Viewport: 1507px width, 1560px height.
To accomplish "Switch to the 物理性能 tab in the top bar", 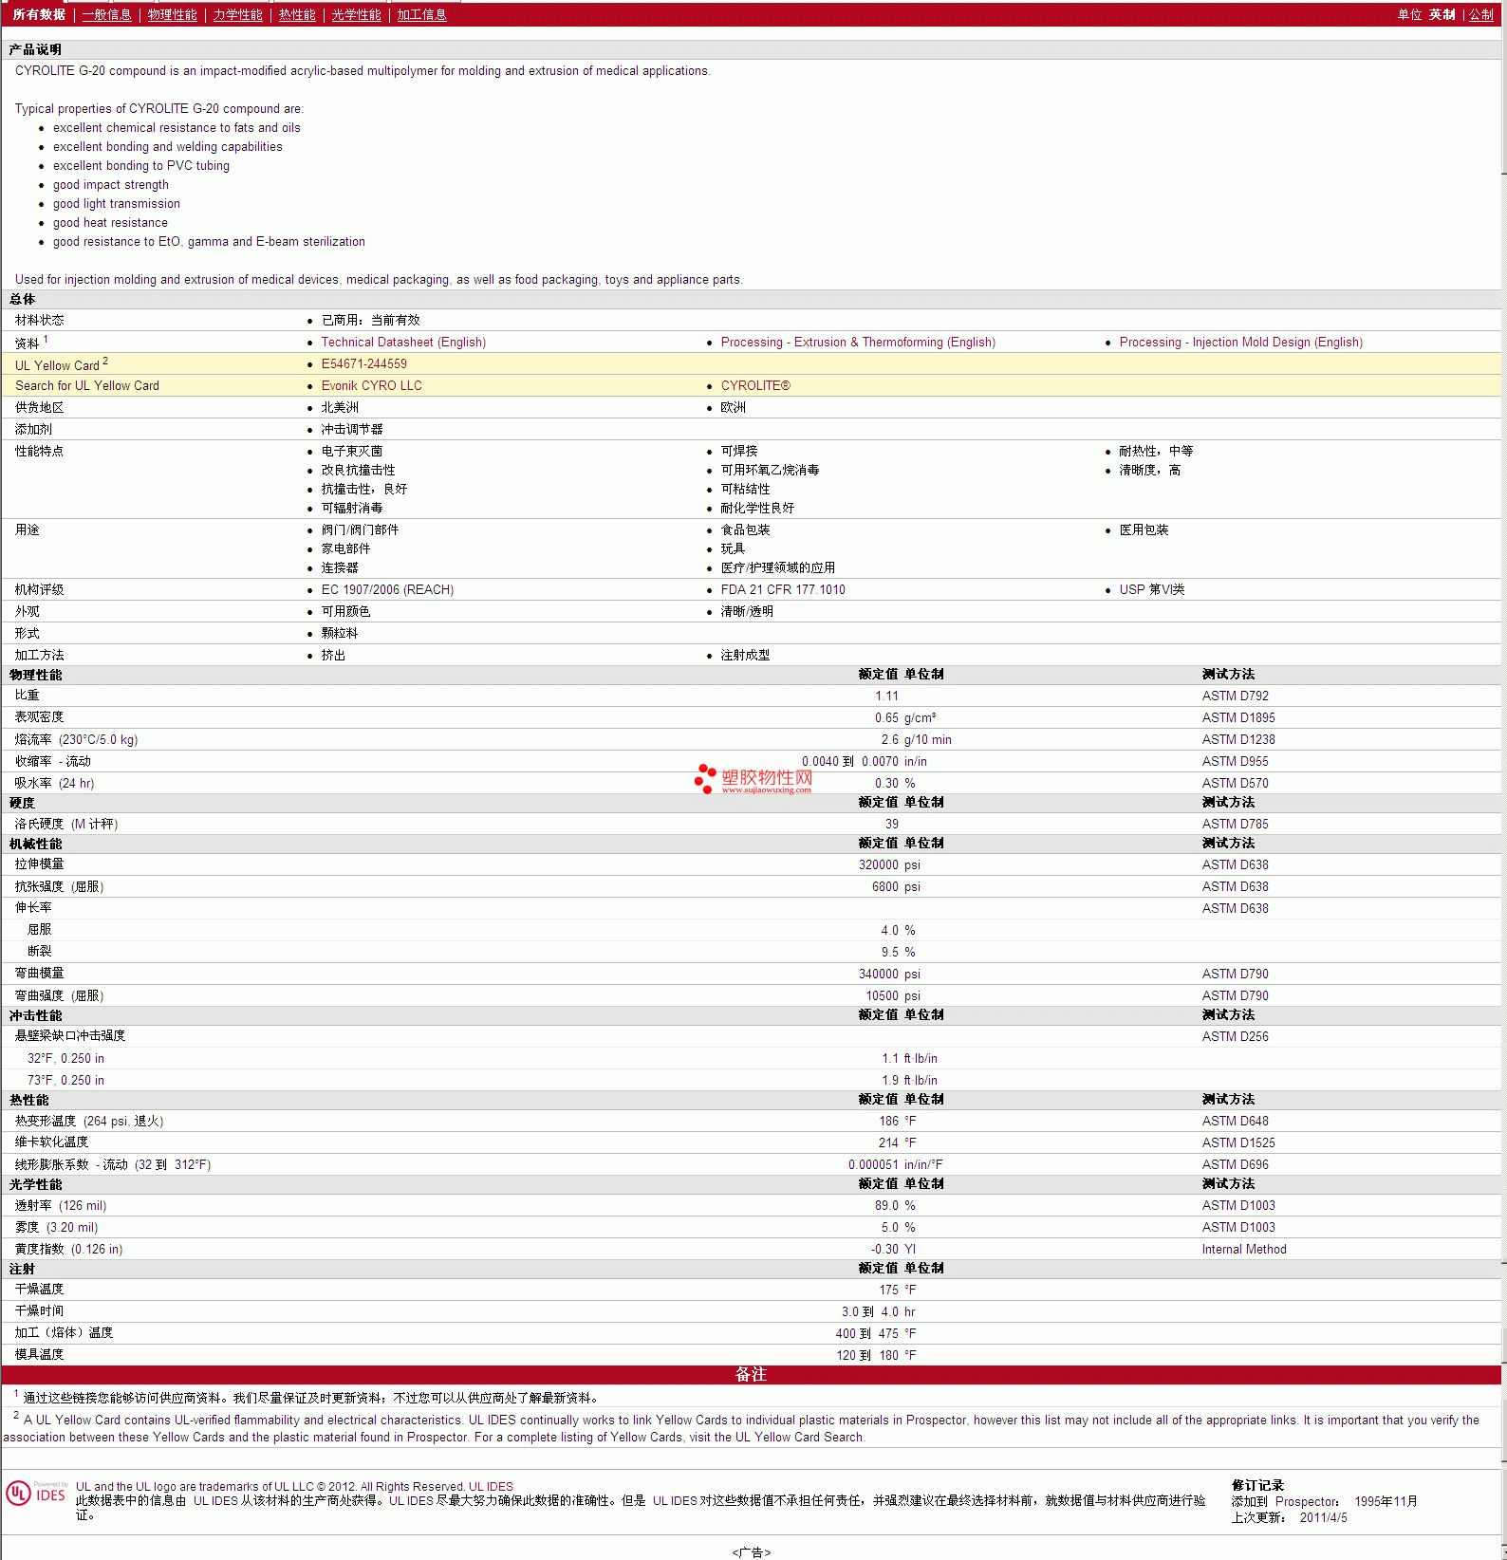I will click(172, 14).
